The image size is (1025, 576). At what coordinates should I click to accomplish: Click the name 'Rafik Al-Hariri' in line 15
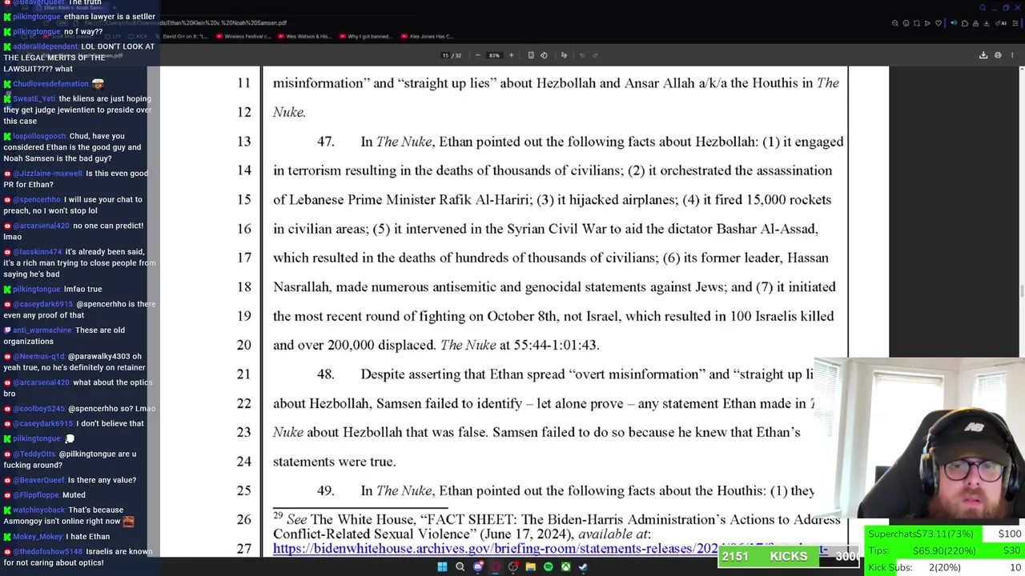[x=484, y=199]
